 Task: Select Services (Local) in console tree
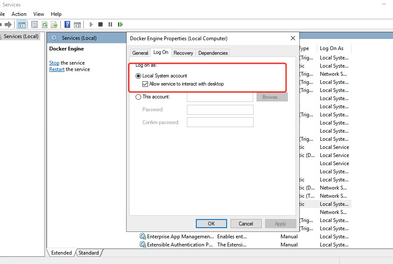pos(21,36)
